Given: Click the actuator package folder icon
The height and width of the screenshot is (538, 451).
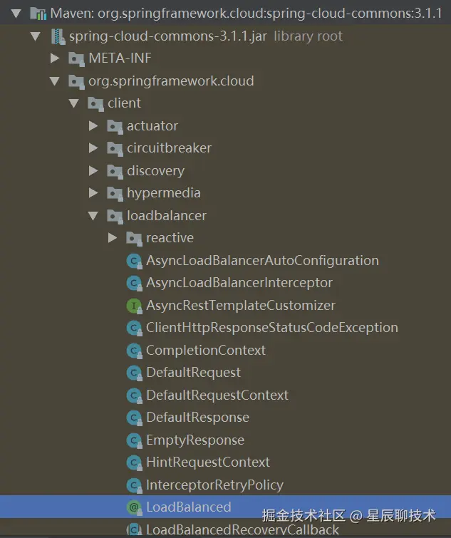Looking at the screenshot, I should pos(115,127).
